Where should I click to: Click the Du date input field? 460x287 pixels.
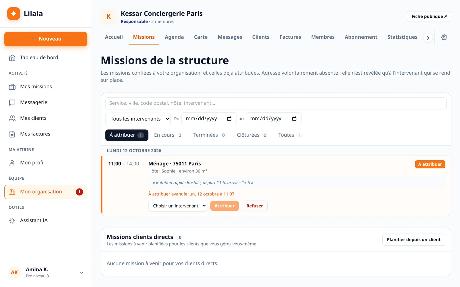tap(209, 119)
